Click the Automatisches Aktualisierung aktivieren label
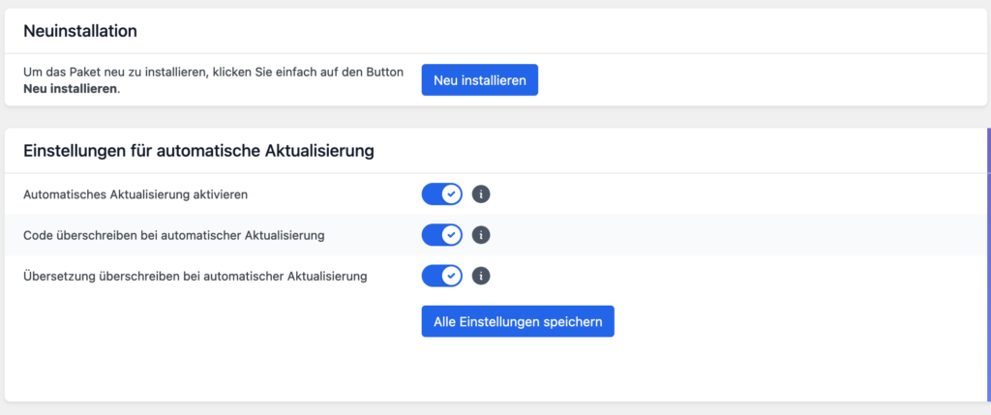 click(135, 194)
